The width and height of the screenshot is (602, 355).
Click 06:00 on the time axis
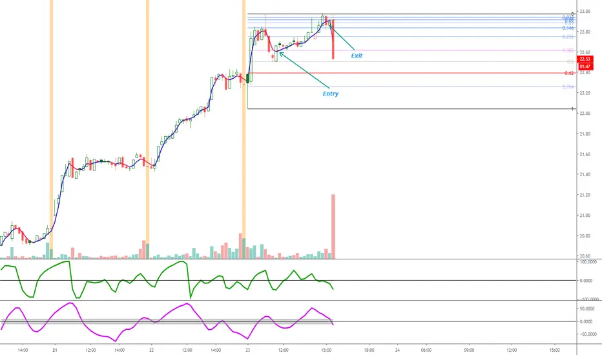click(426, 350)
